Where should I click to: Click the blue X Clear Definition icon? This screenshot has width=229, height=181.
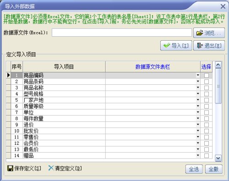51,168
